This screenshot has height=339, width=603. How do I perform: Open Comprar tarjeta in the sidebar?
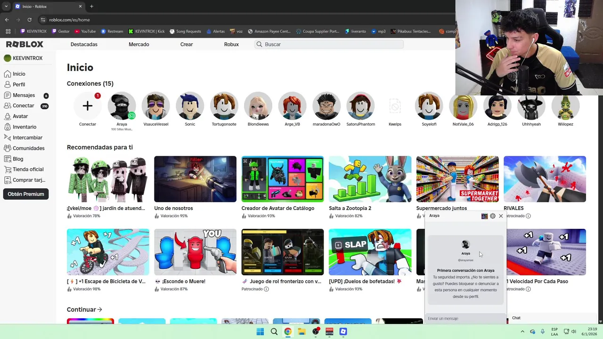coord(24,180)
